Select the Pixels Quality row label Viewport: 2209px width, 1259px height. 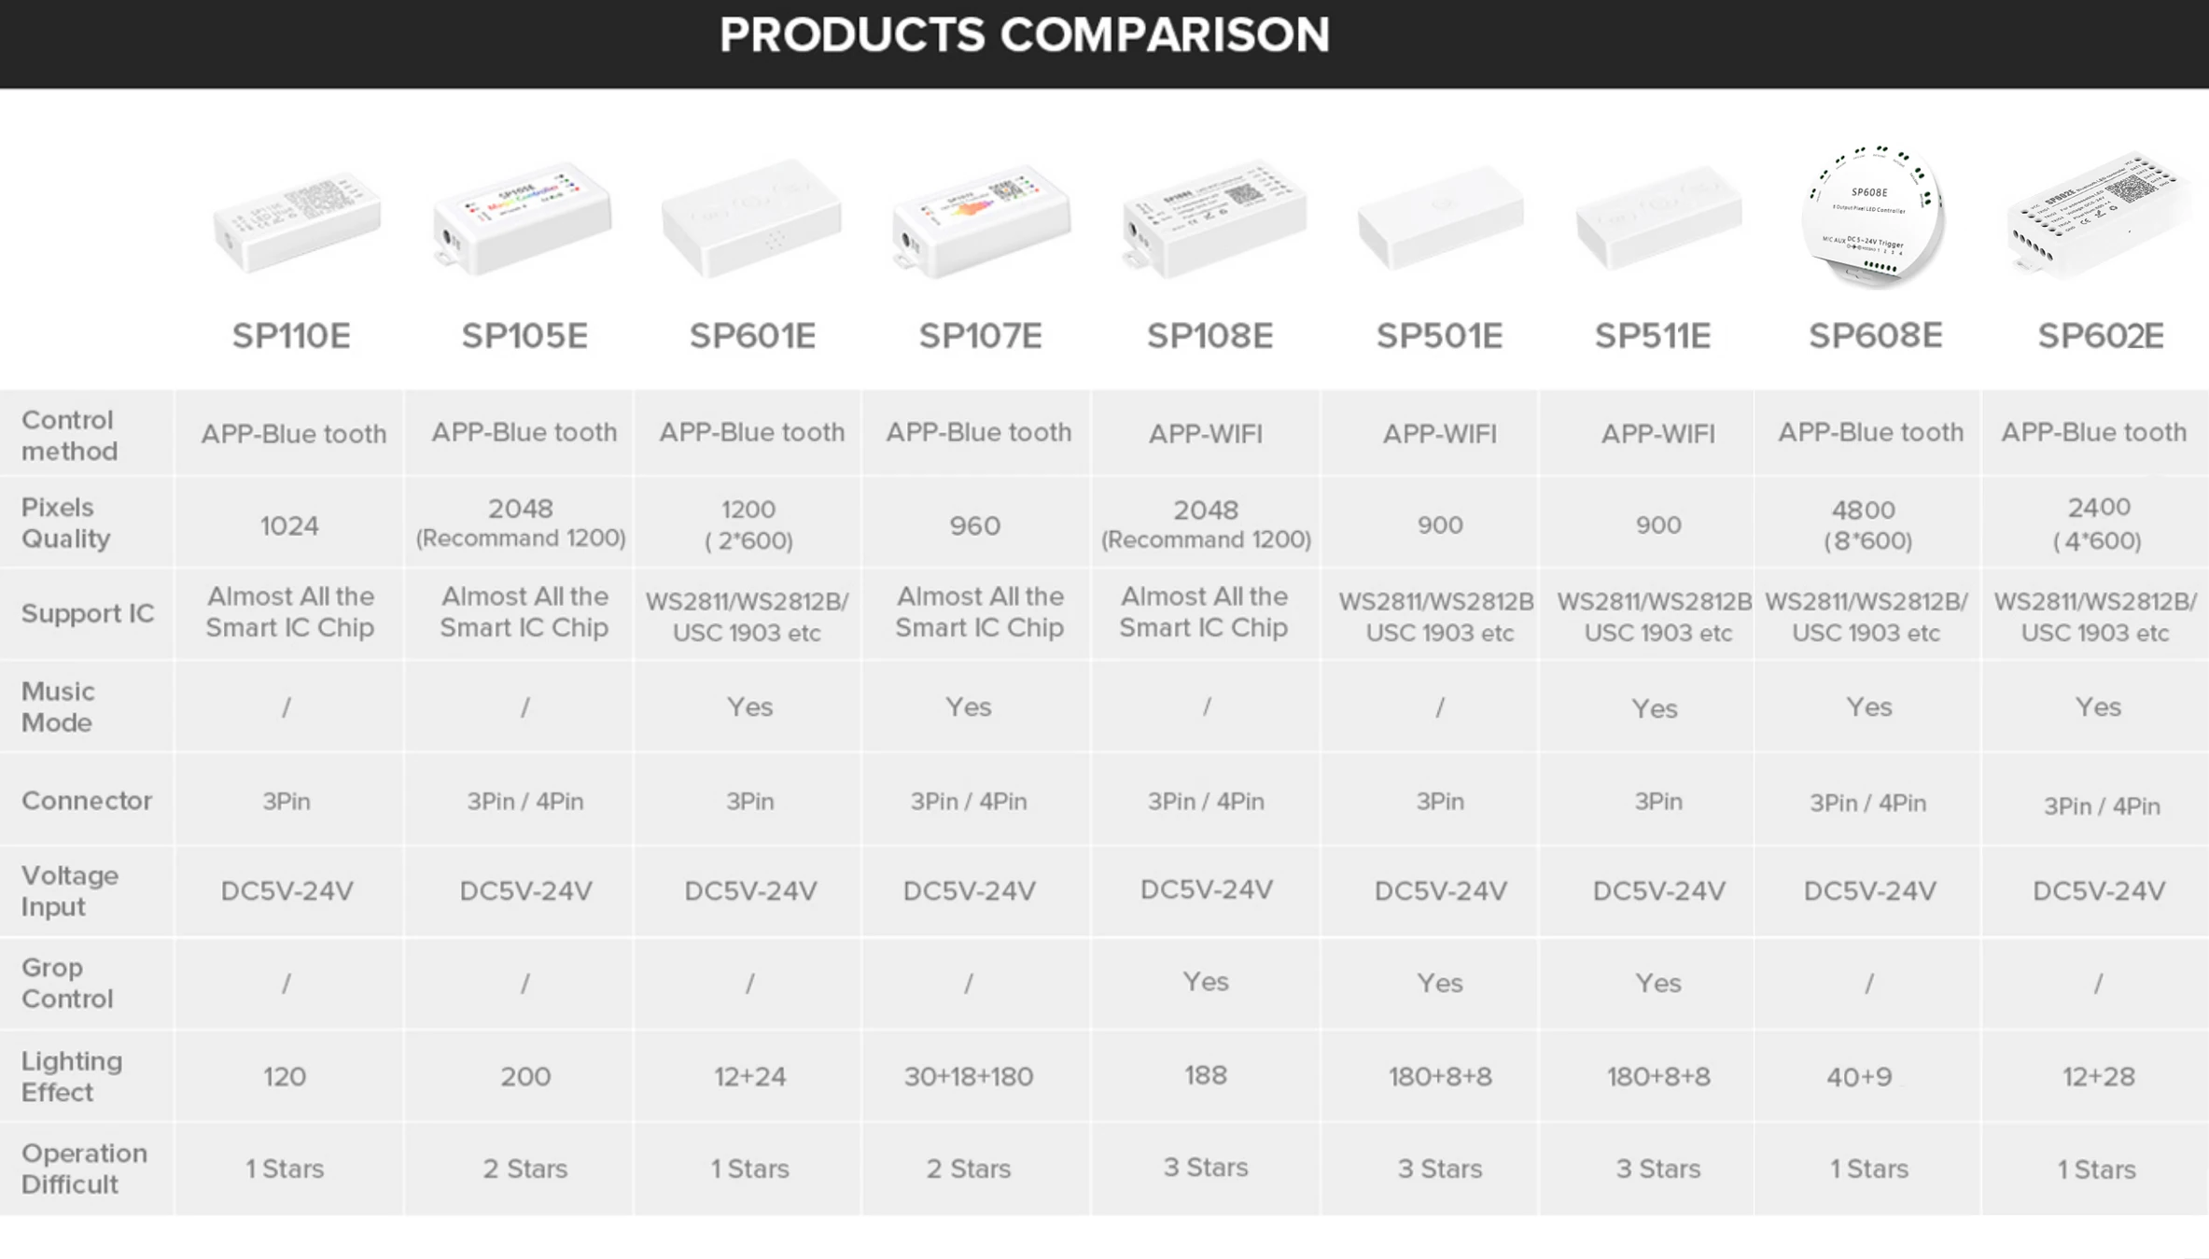(65, 523)
